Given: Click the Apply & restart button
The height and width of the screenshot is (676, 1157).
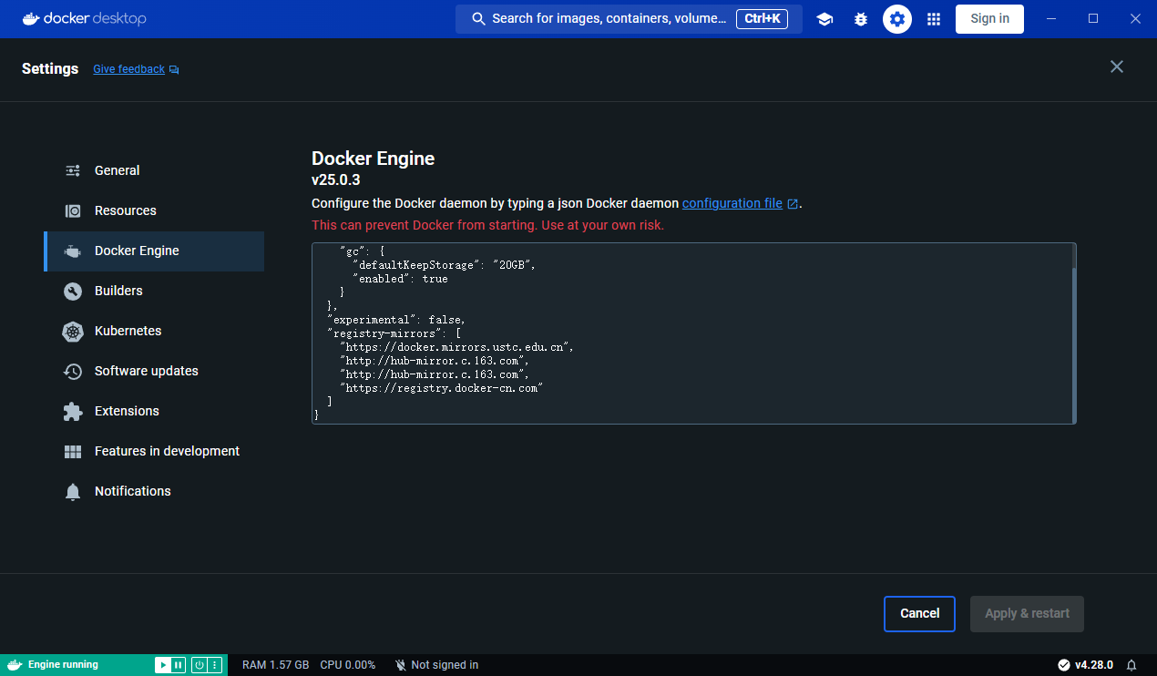Looking at the screenshot, I should point(1027,614).
